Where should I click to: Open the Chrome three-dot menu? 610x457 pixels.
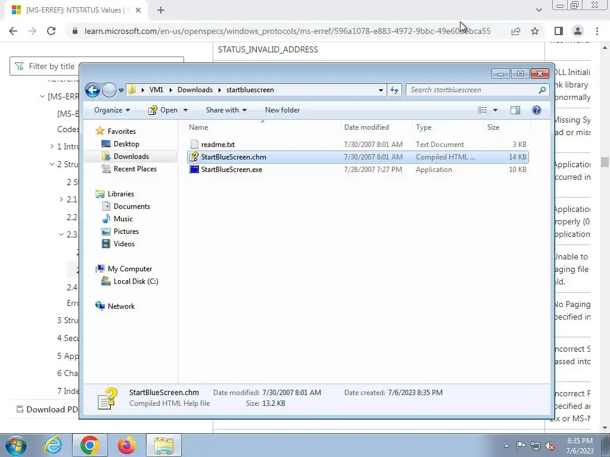[x=597, y=31]
